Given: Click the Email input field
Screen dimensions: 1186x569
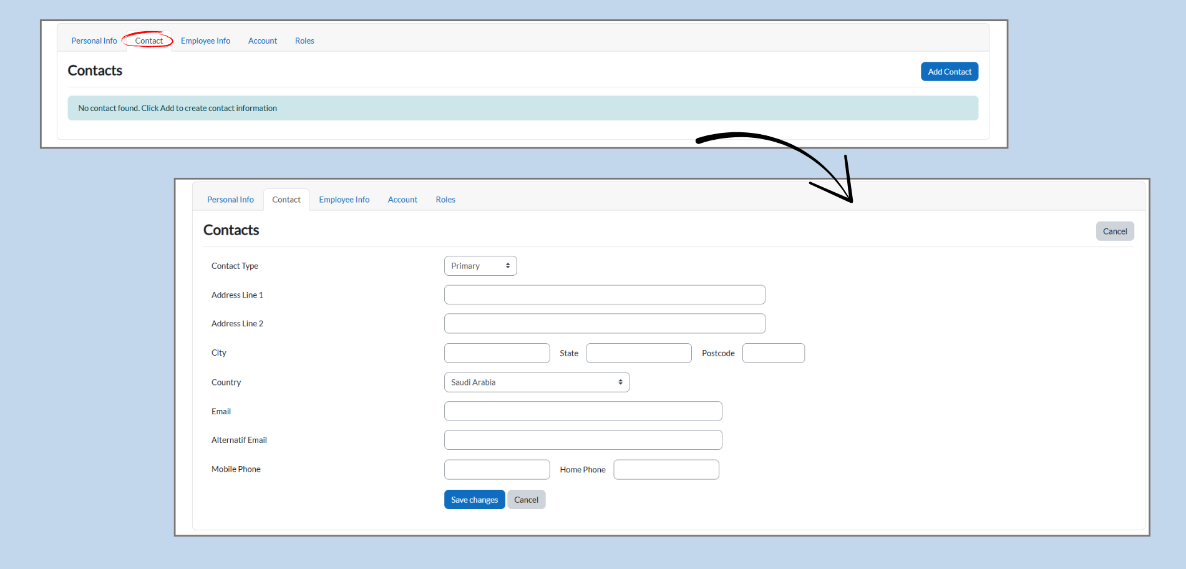Looking at the screenshot, I should [x=583, y=411].
